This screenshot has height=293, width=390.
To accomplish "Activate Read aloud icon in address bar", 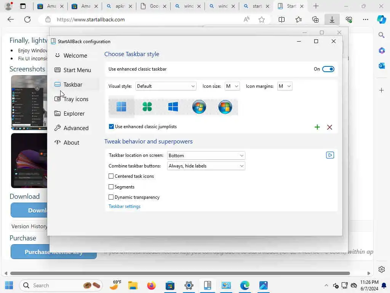I will pos(246,19).
